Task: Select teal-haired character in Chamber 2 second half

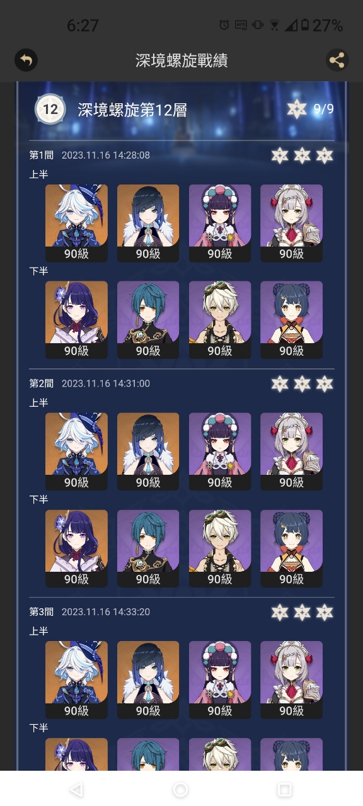Action: coord(148,548)
